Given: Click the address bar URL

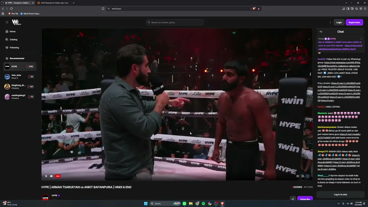Looking at the screenshot, I should (116, 9).
